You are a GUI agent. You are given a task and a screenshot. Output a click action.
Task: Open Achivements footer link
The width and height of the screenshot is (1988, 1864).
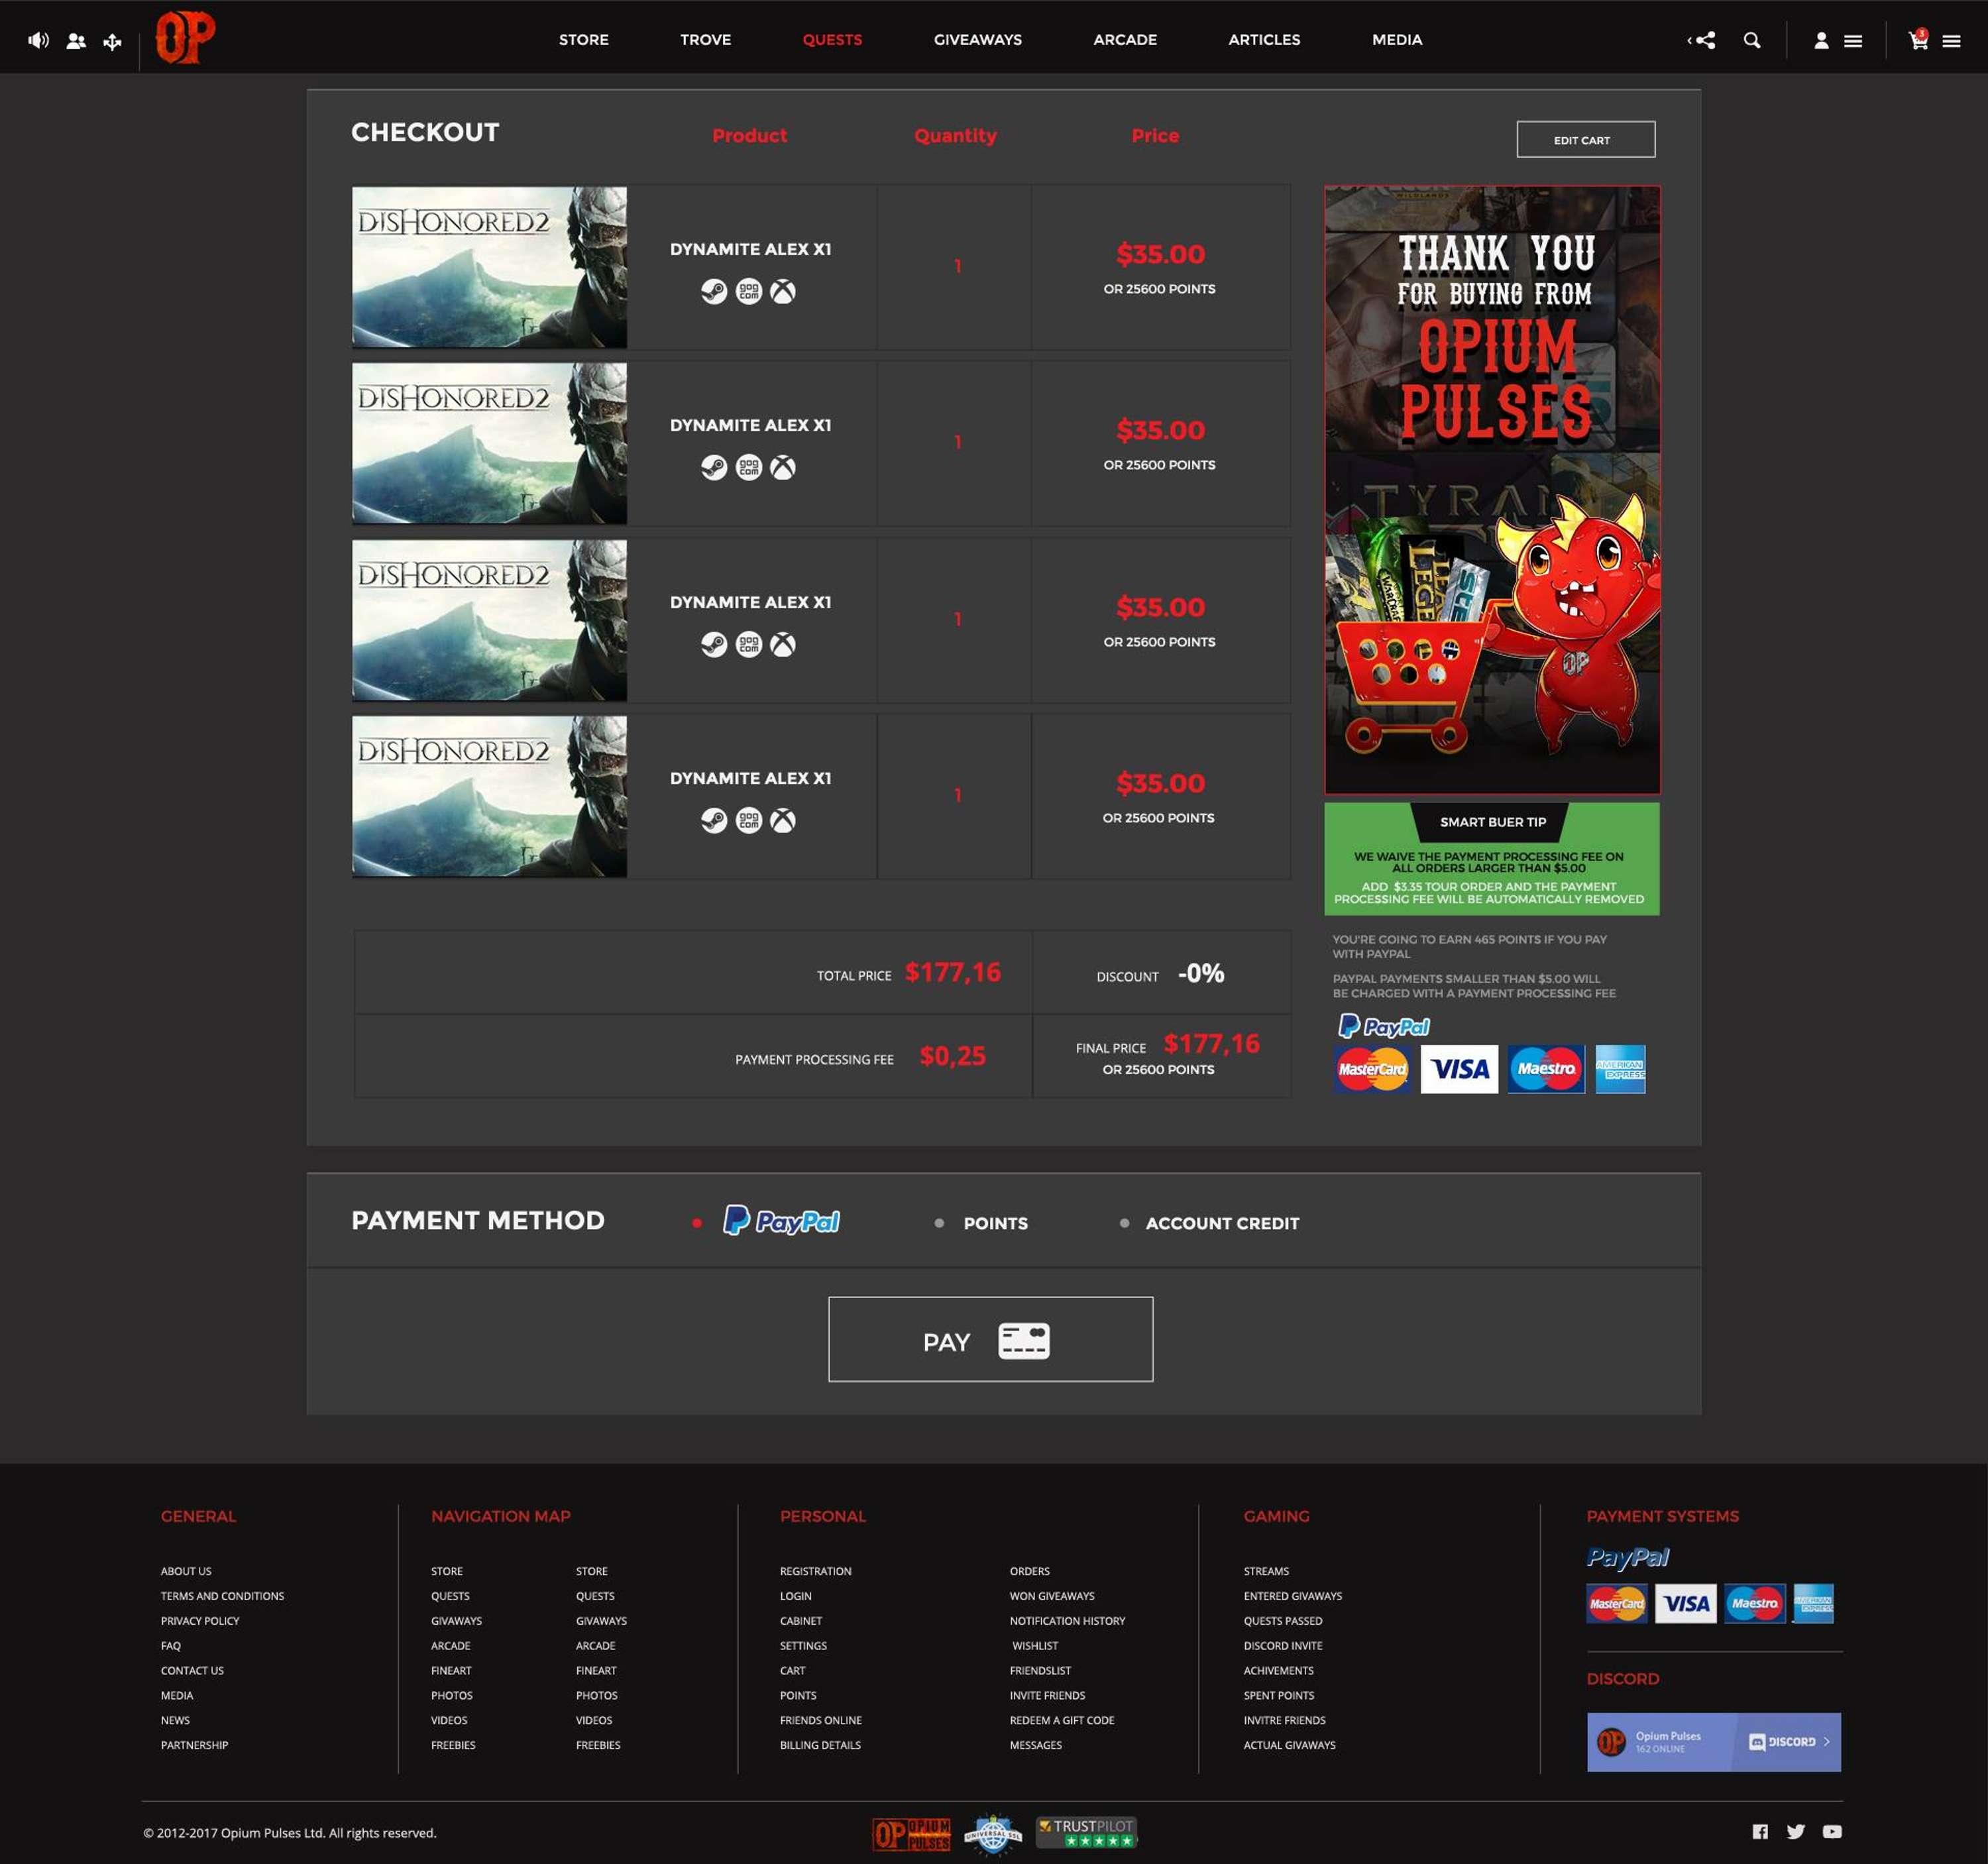click(1278, 1671)
